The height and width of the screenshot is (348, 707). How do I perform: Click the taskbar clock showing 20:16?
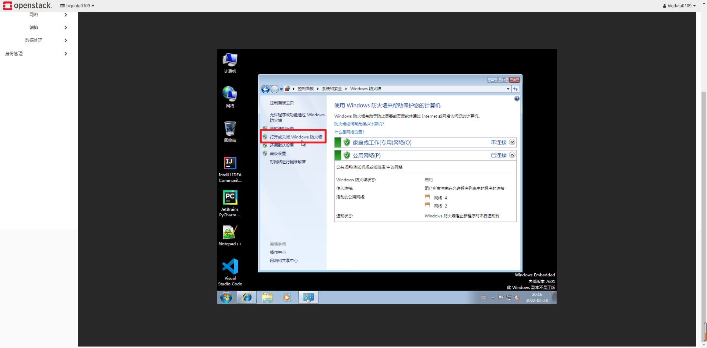[537, 297]
